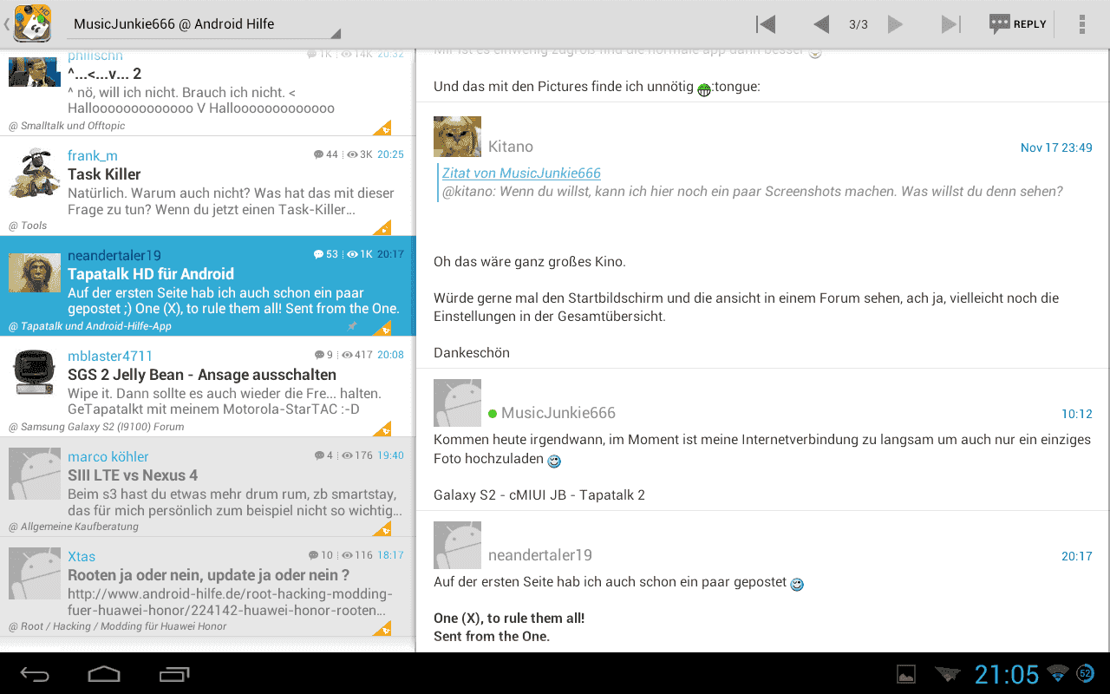Tap MusicJunkie666's avatar in the thread

pos(457,403)
